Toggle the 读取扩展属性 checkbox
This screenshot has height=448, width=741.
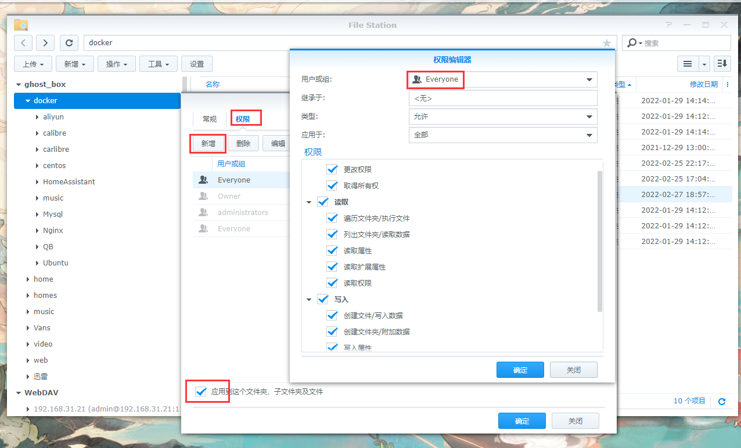pos(332,267)
